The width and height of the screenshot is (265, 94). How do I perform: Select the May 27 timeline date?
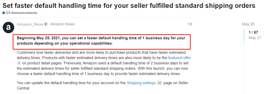255,38
